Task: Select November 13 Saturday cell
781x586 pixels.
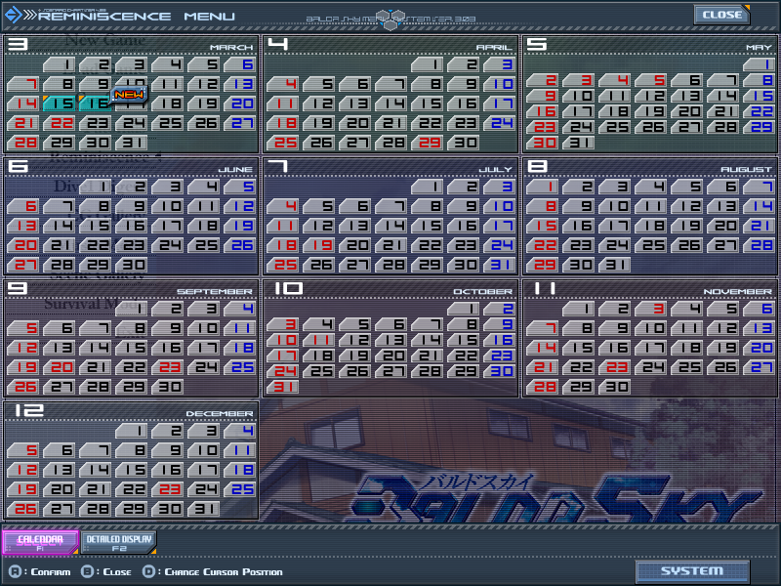Action: pyautogui.click(x=760, y=328)
